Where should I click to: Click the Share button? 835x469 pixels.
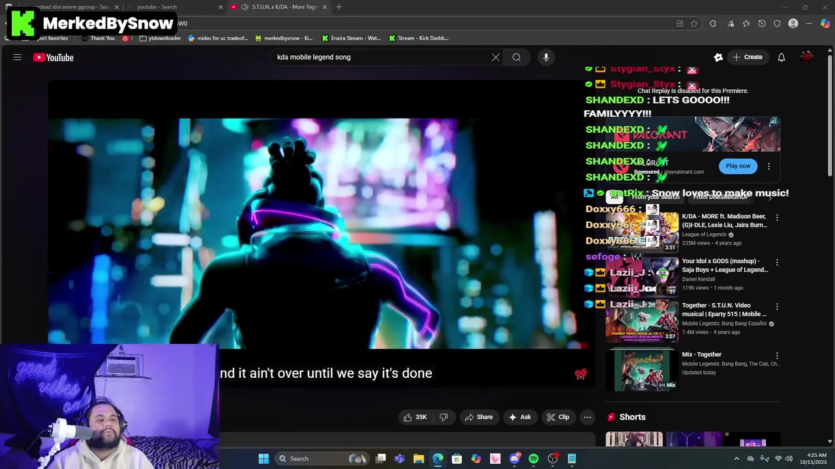click(478, 417)
